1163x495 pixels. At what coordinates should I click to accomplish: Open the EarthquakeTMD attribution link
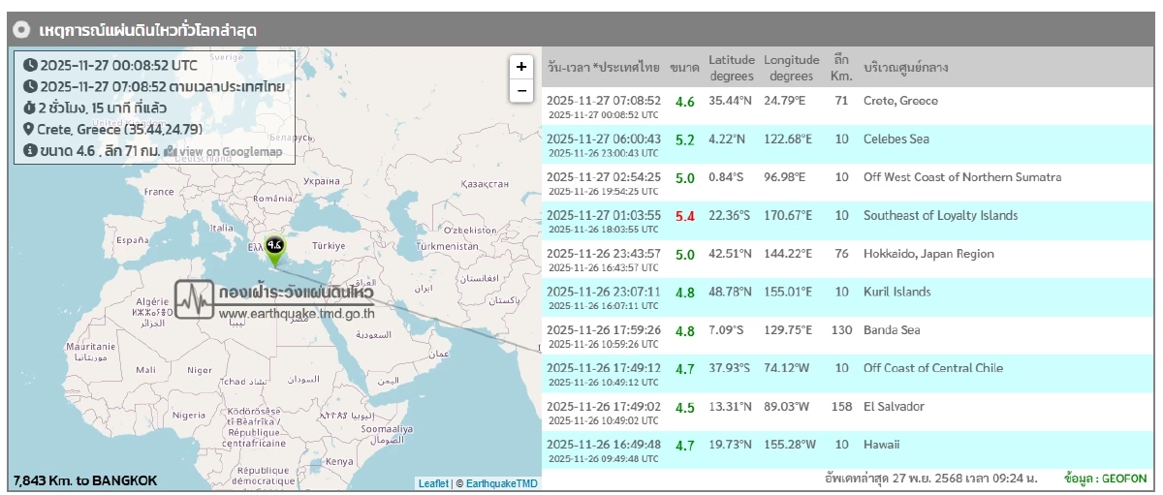point(501,482)
